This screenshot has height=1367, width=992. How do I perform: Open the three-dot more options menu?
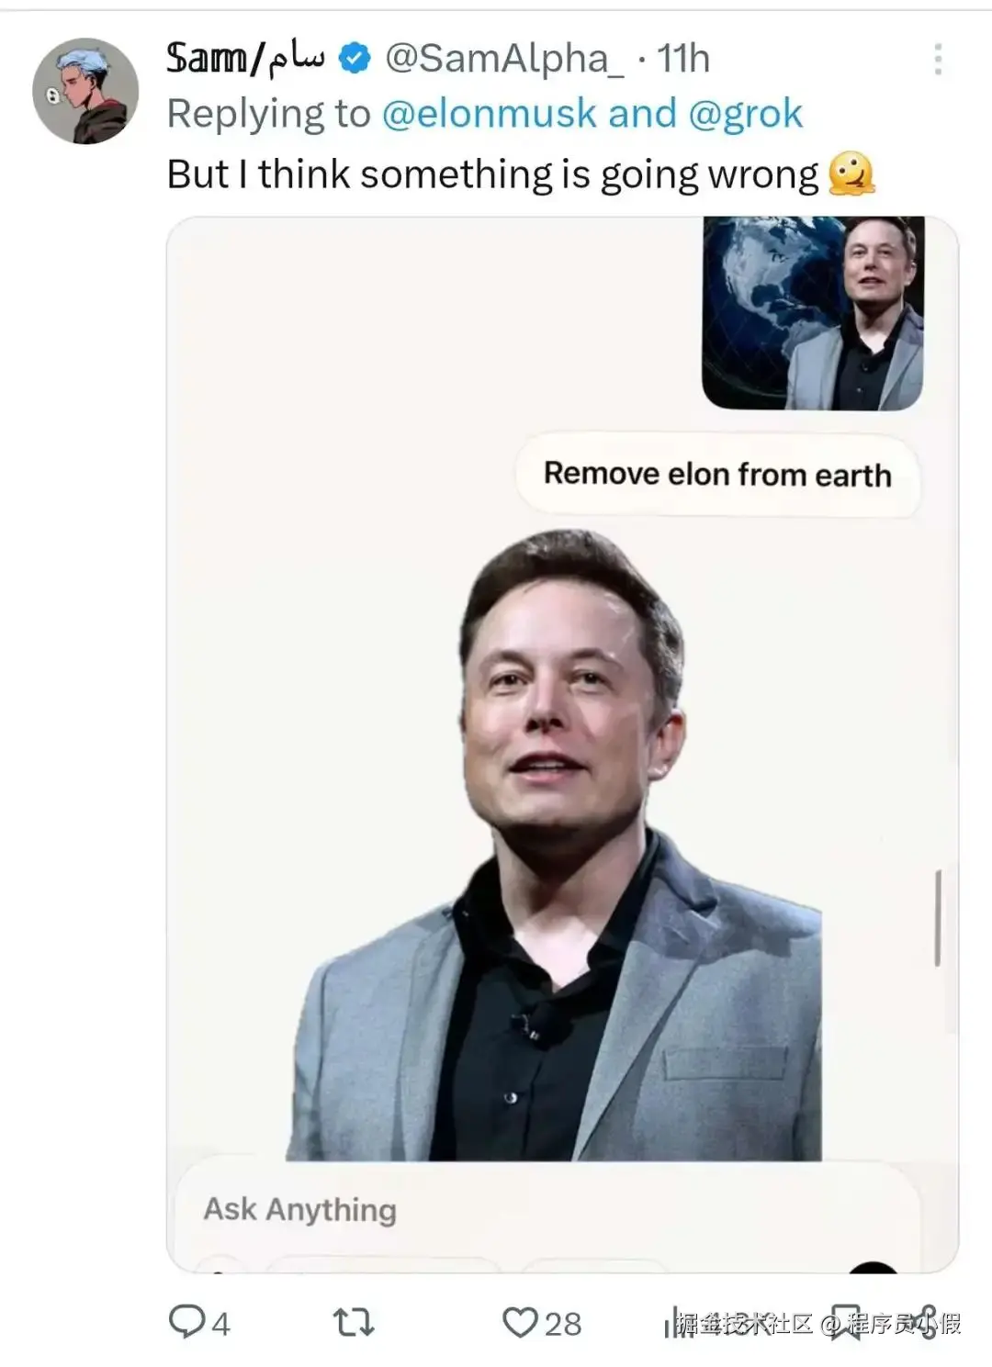point(938,59)
